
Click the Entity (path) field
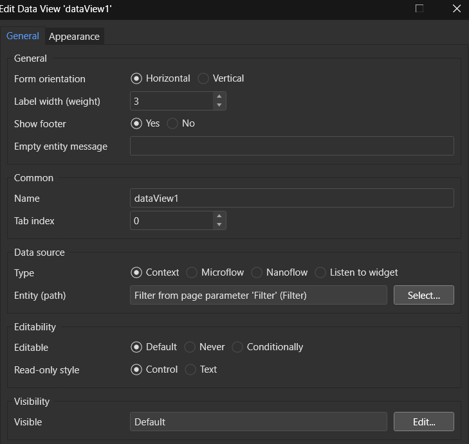pyautogui.click(x=259, y=295)
